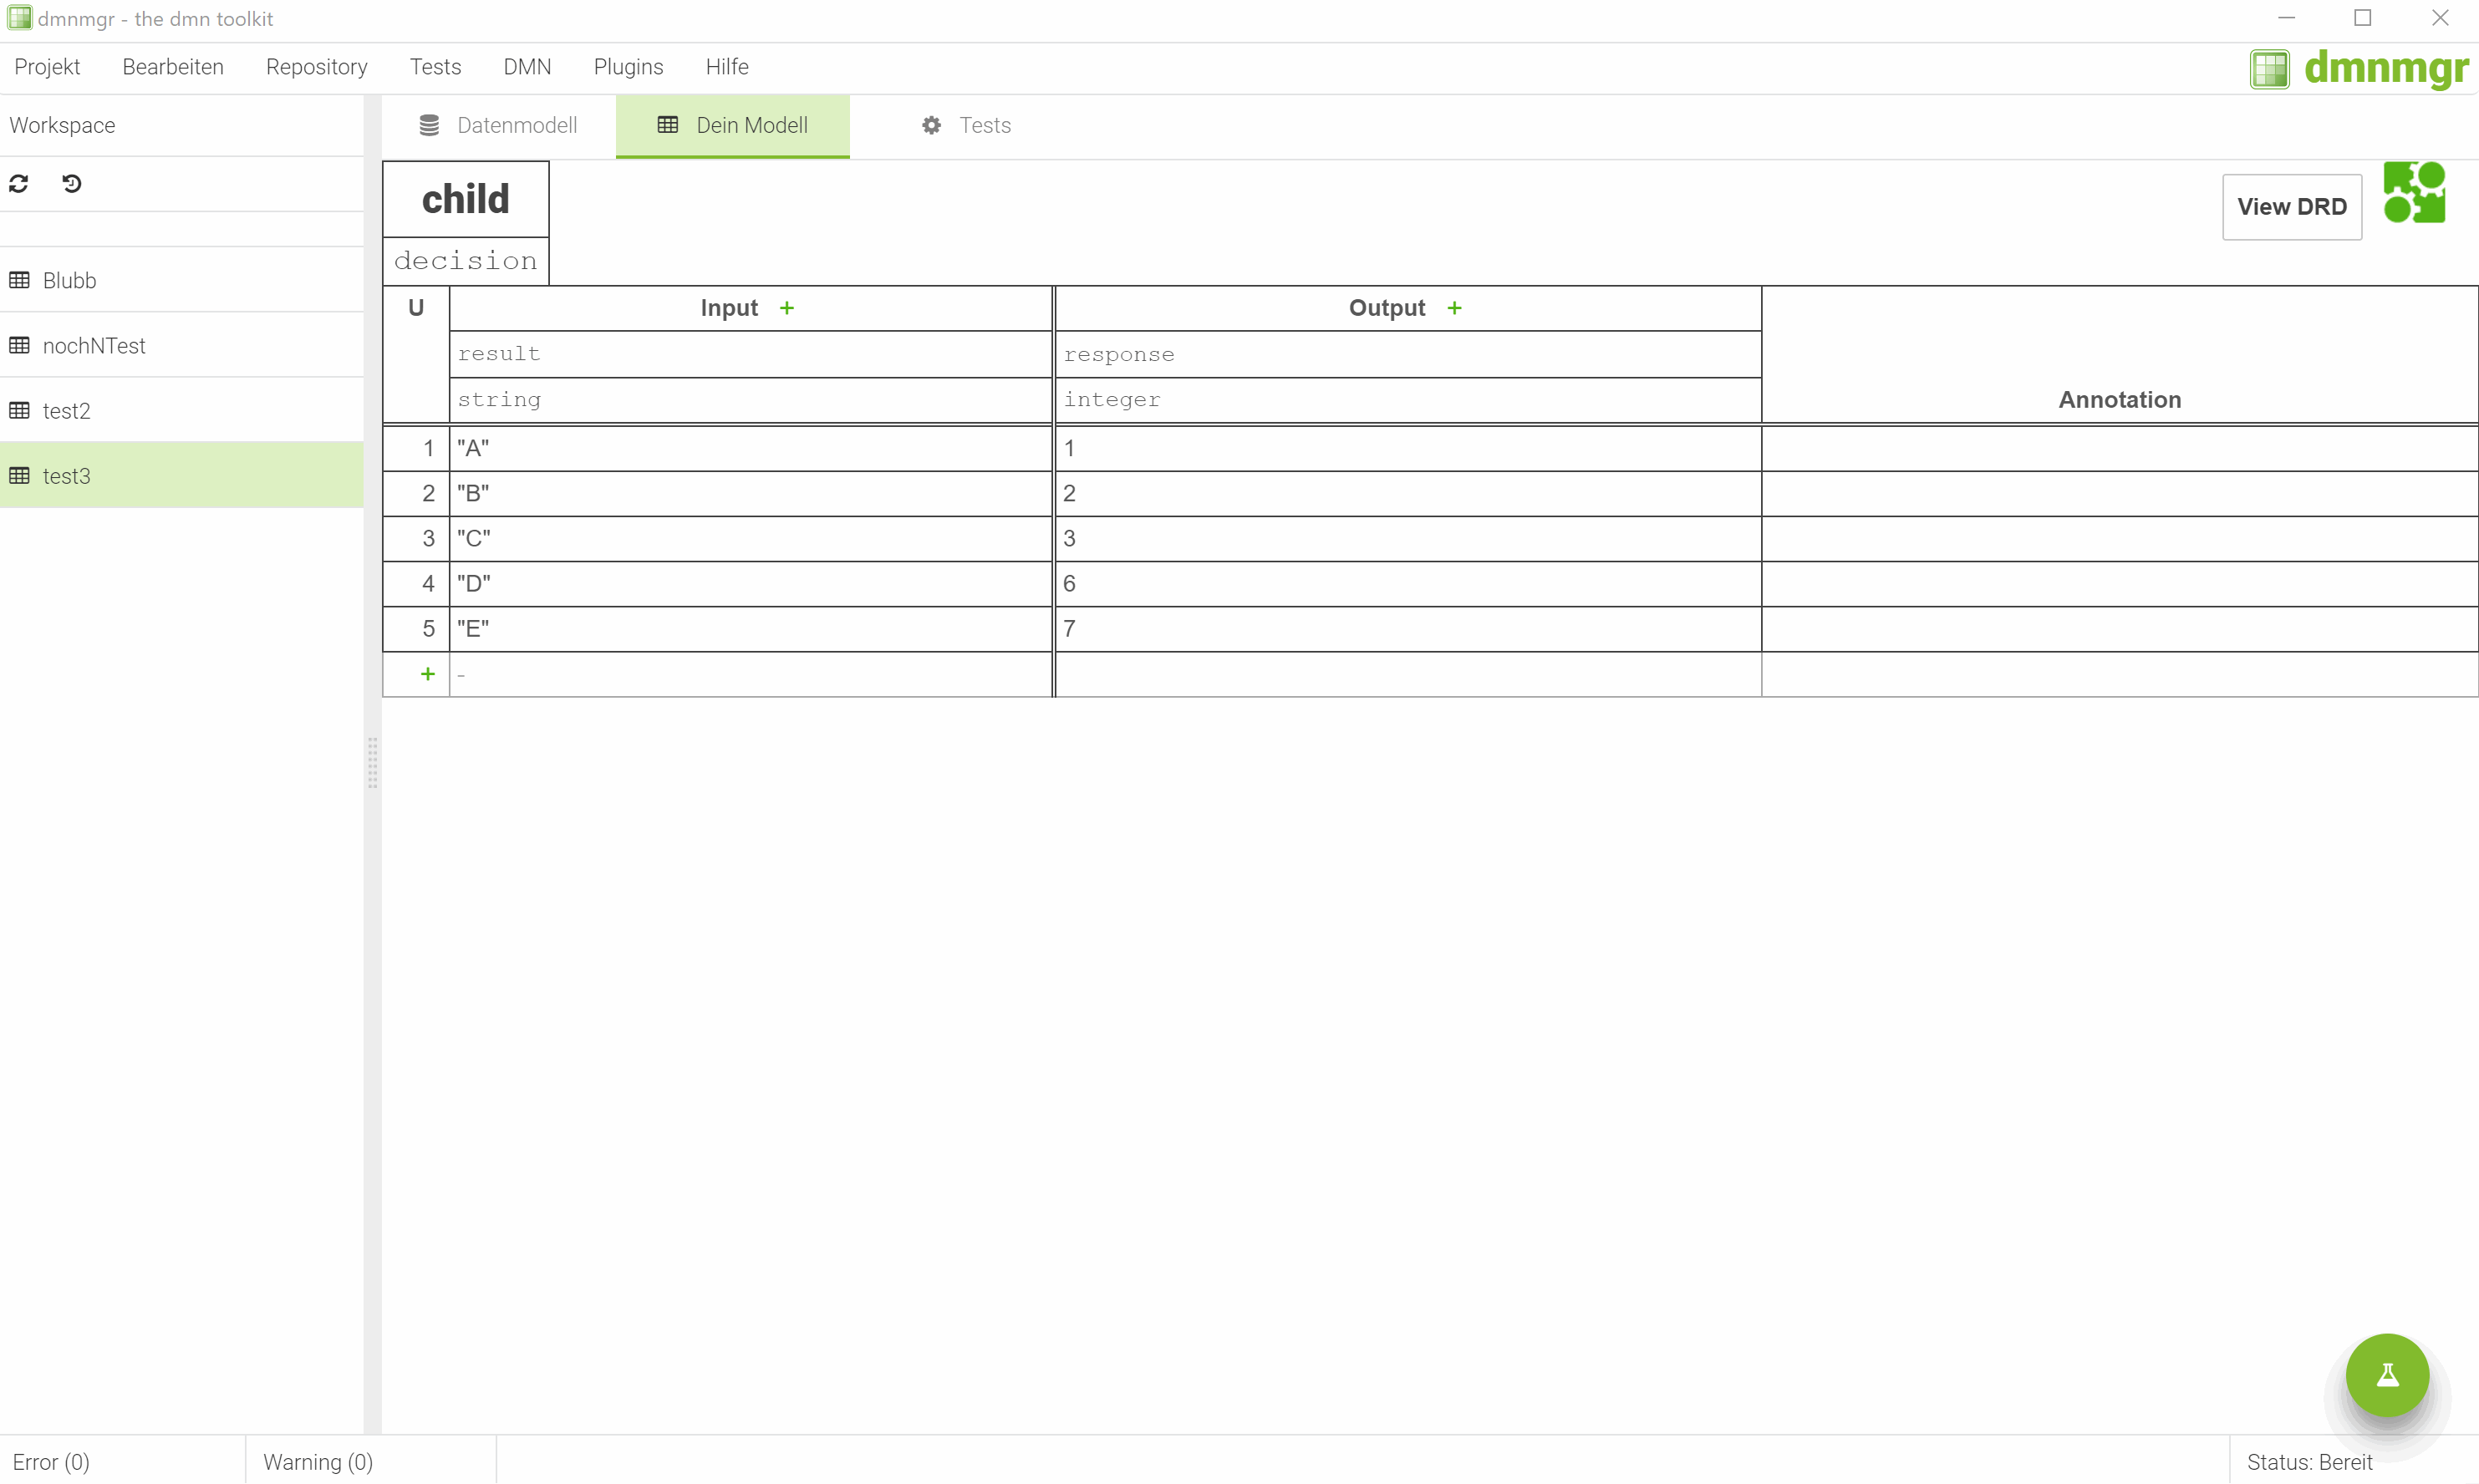Click input cell containing "D"

(750, 584)
